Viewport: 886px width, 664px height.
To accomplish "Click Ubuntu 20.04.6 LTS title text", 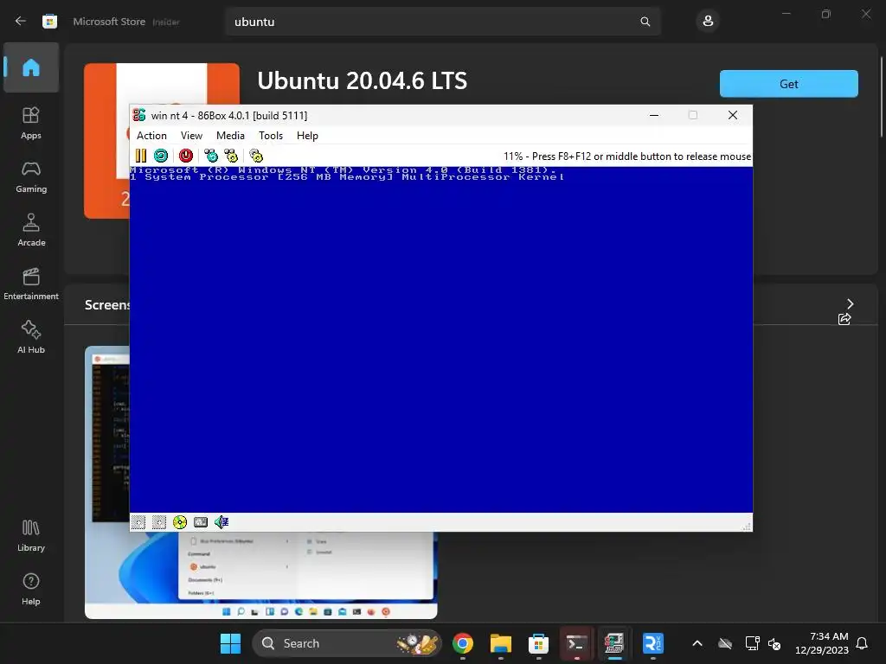I will coord(363,80).
